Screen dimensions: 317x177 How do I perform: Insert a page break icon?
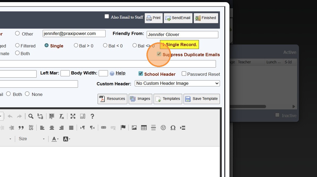tap(183, 128)
